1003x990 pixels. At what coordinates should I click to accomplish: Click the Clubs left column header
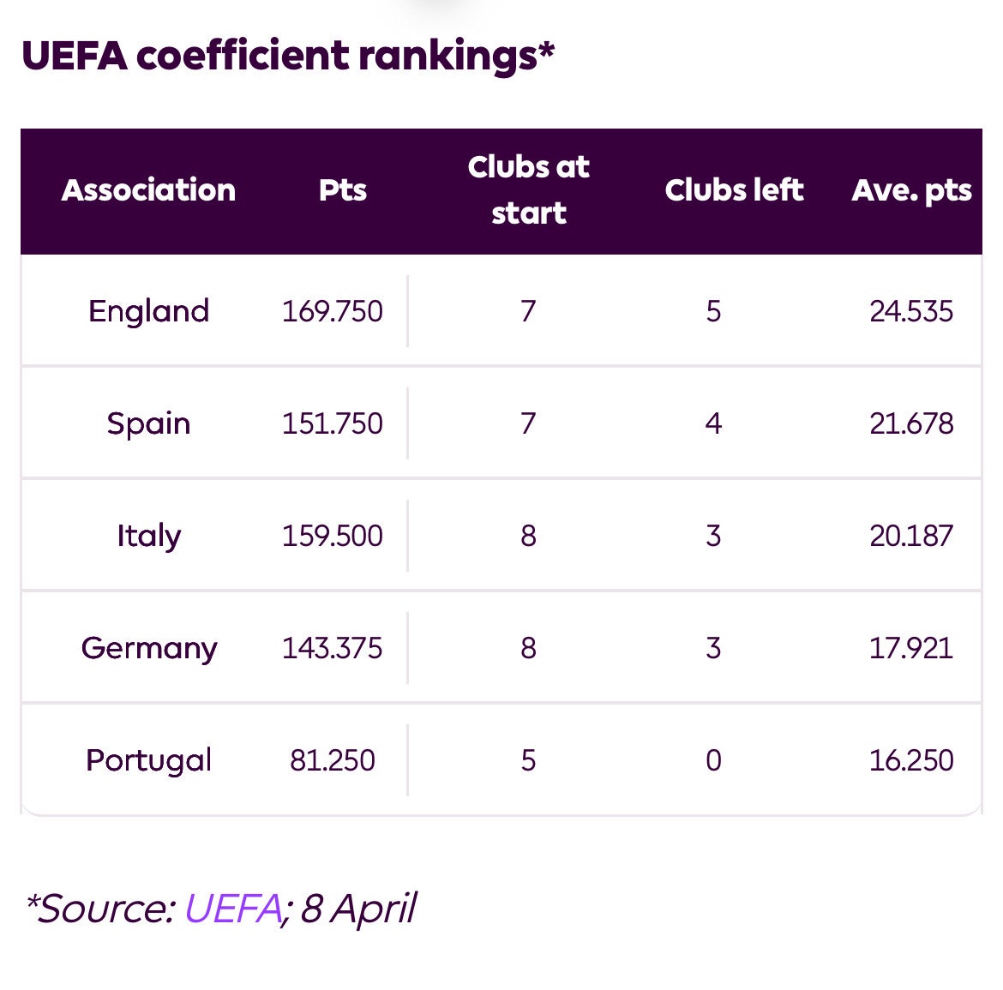[734, 190]
